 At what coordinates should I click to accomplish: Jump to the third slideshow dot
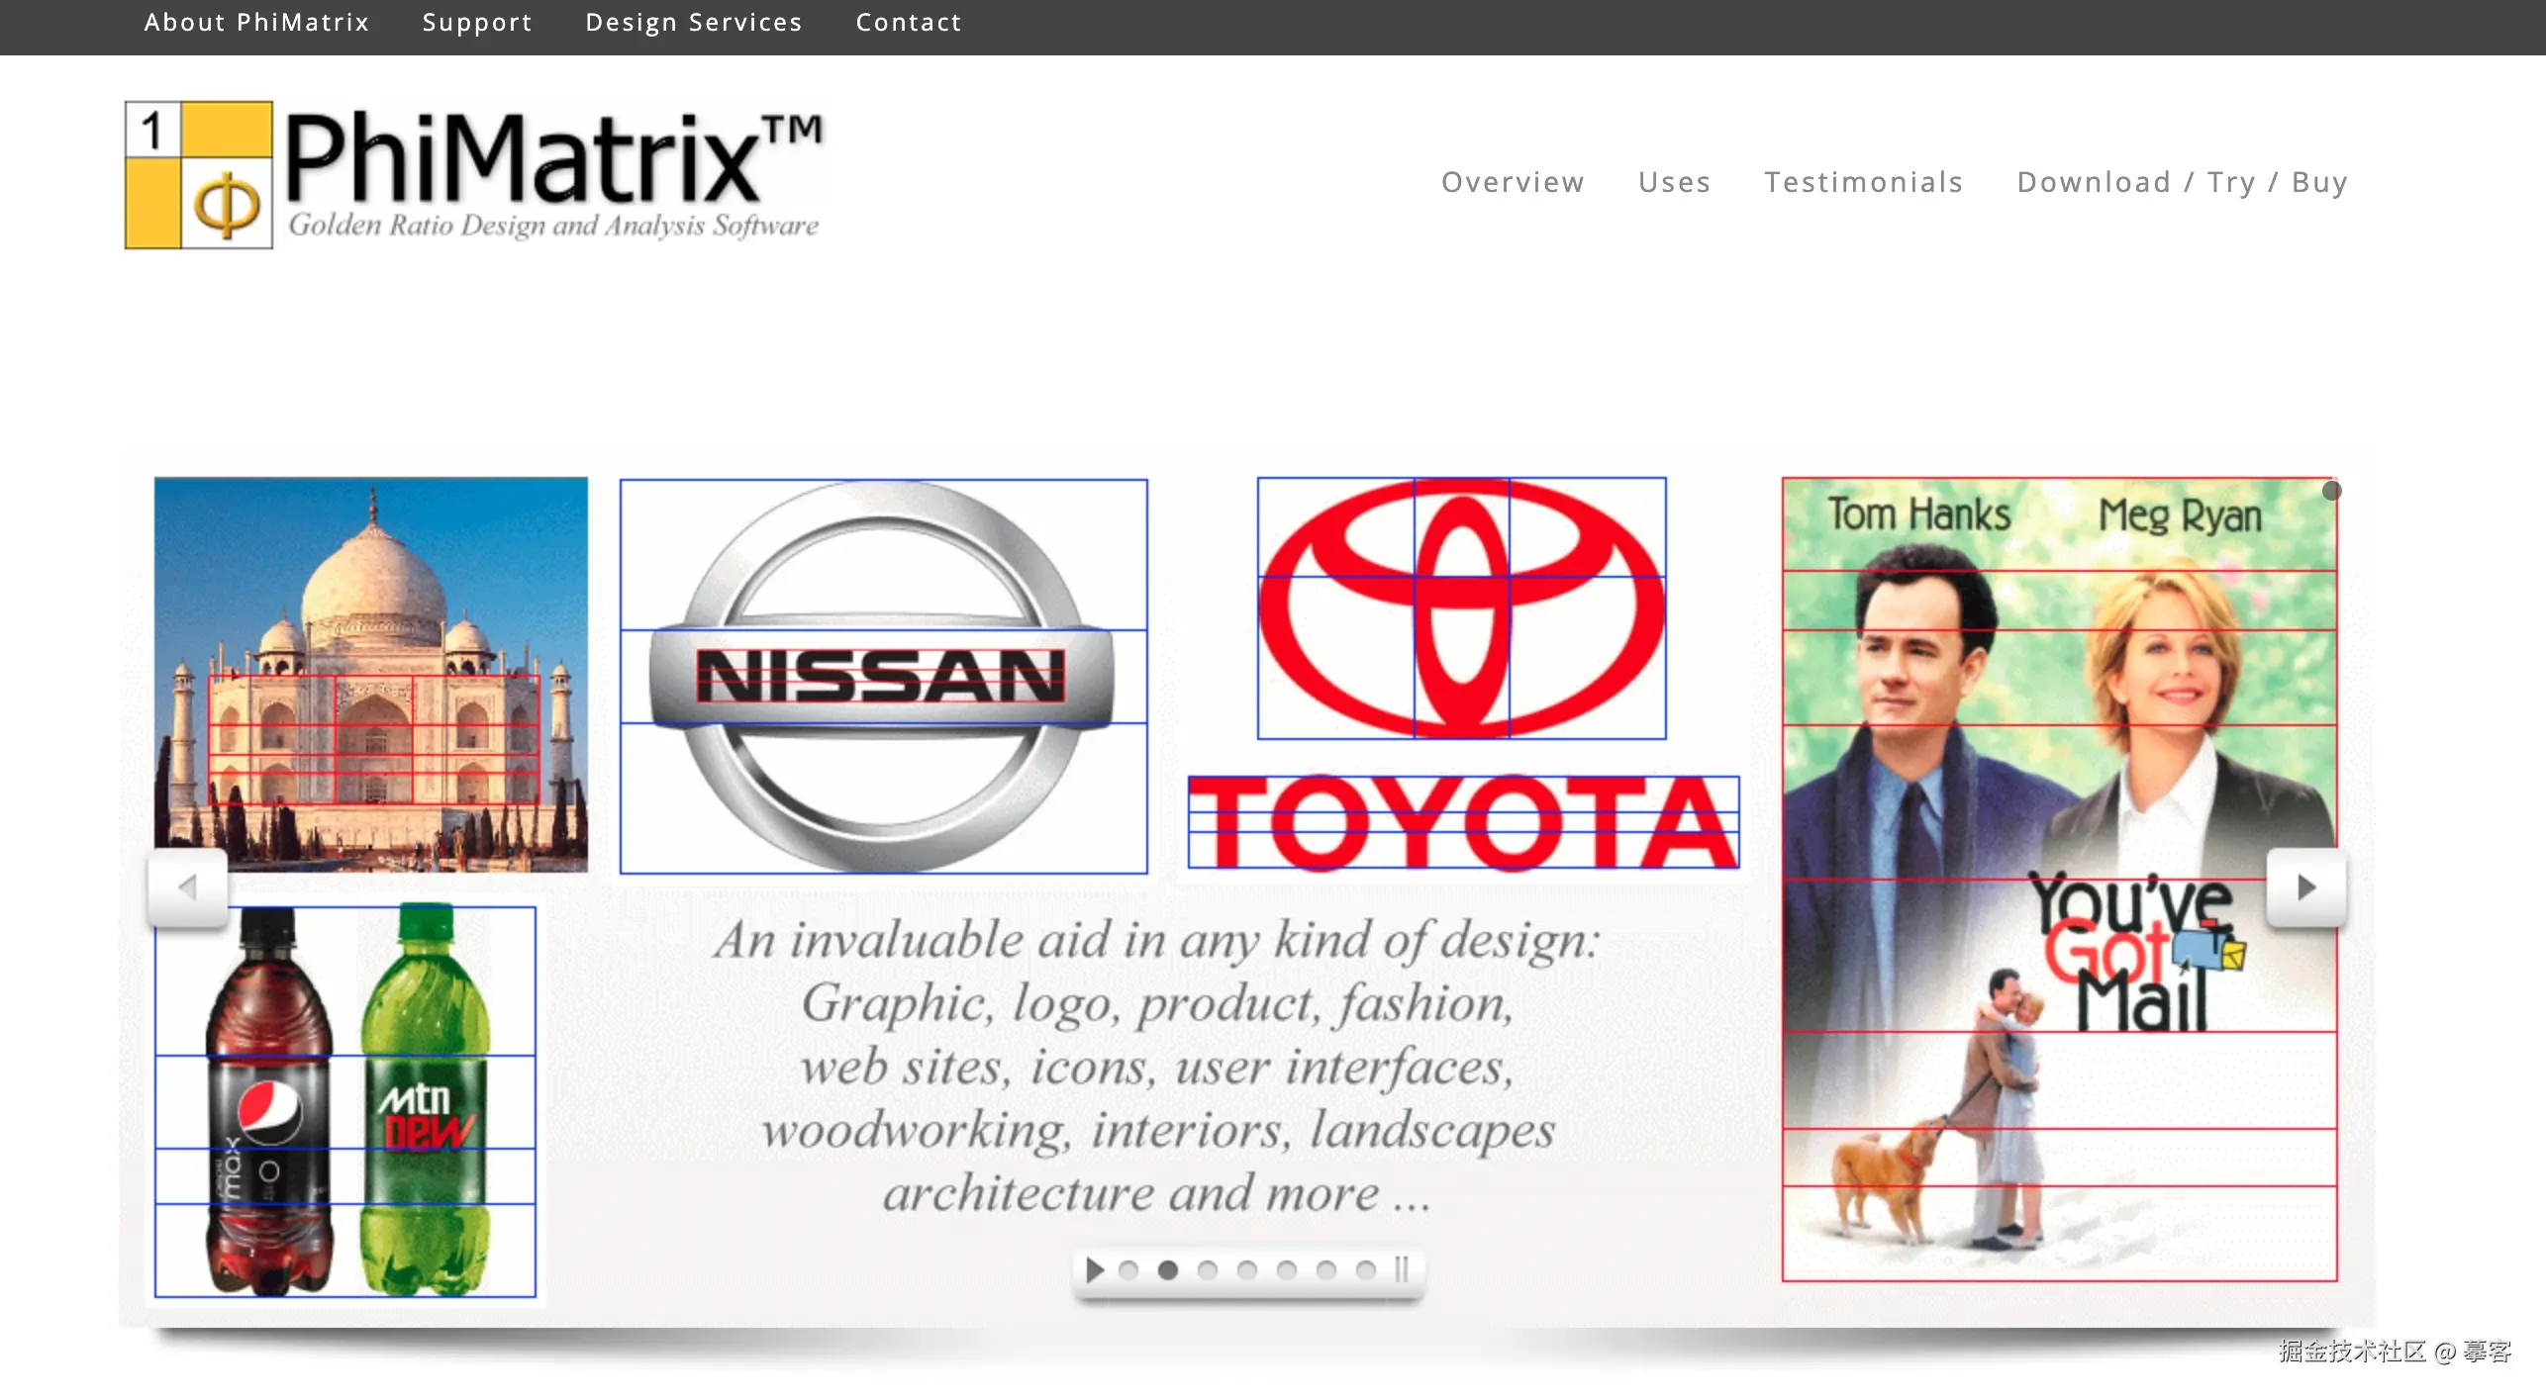coord(1207,1270)
